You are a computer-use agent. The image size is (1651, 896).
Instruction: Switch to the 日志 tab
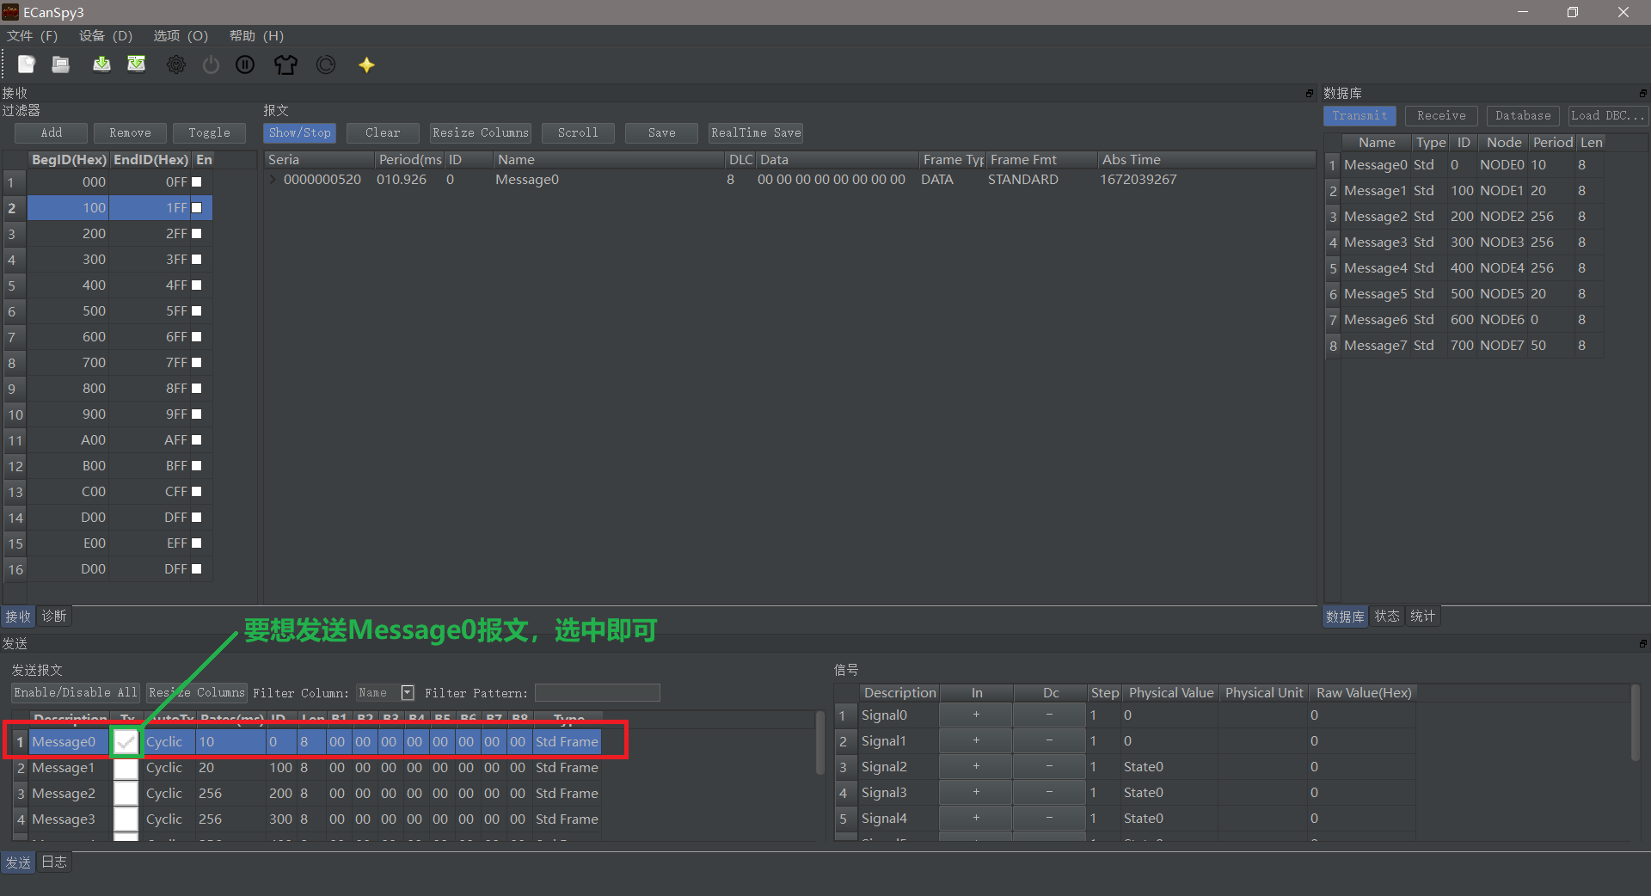point(54,862)
